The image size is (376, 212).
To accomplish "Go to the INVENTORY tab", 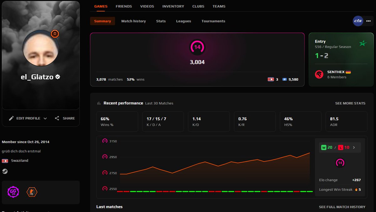I will click(x=173, y=6).
